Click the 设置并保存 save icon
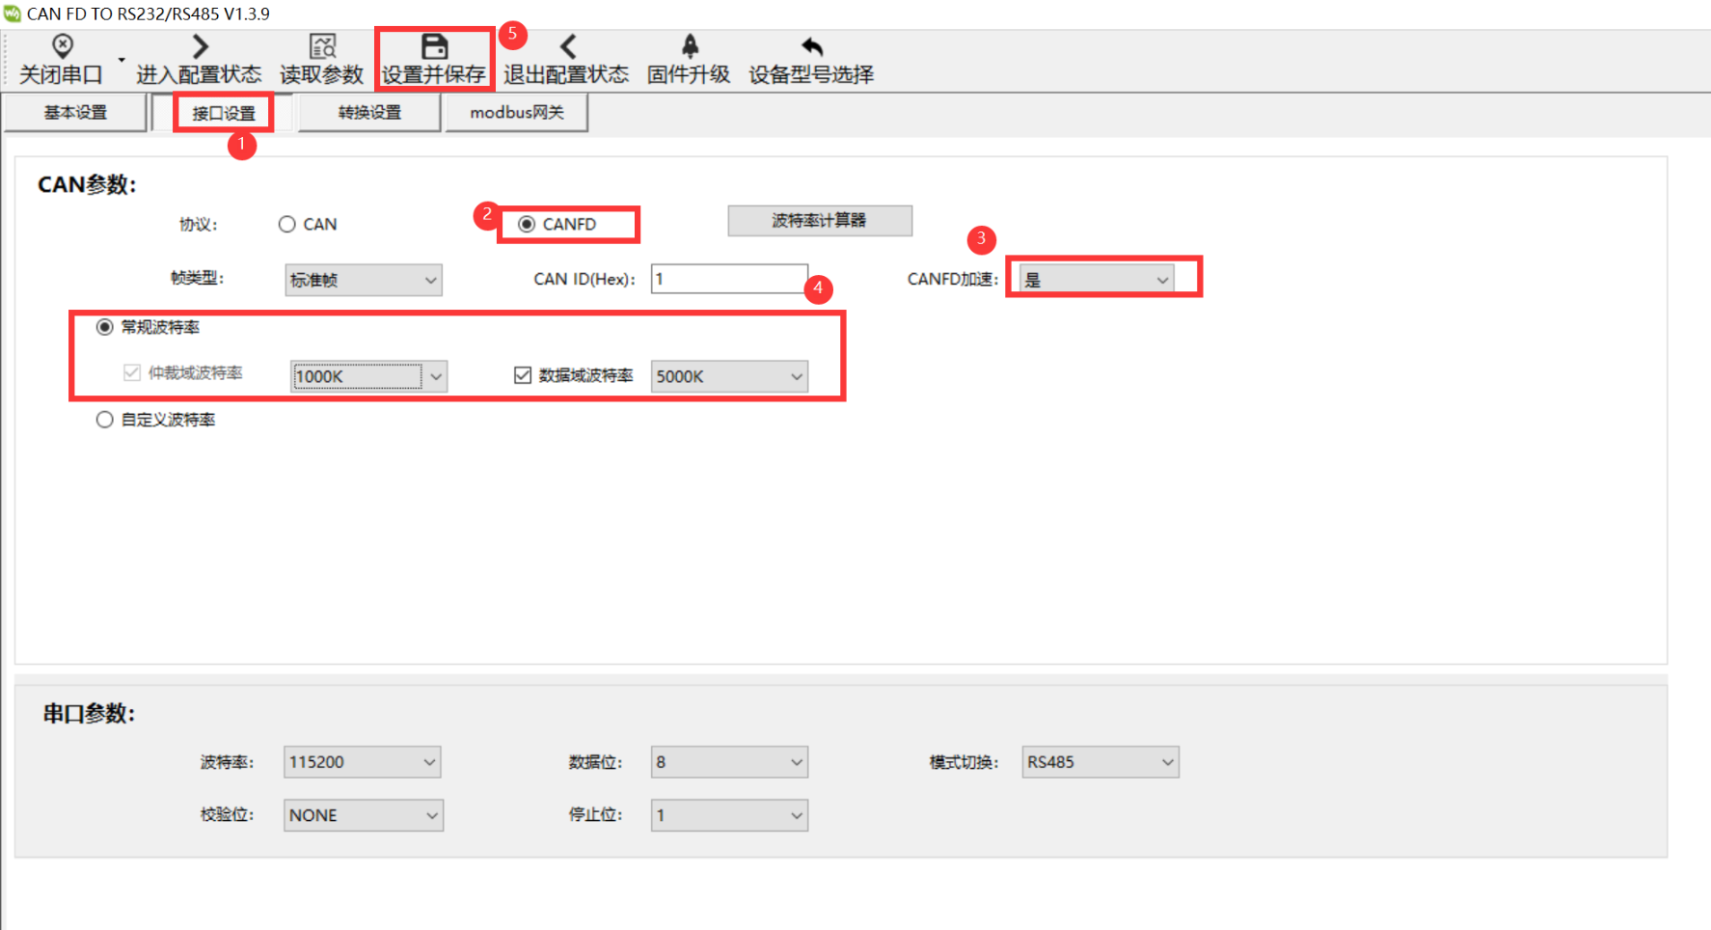 [x=434, y=46]
